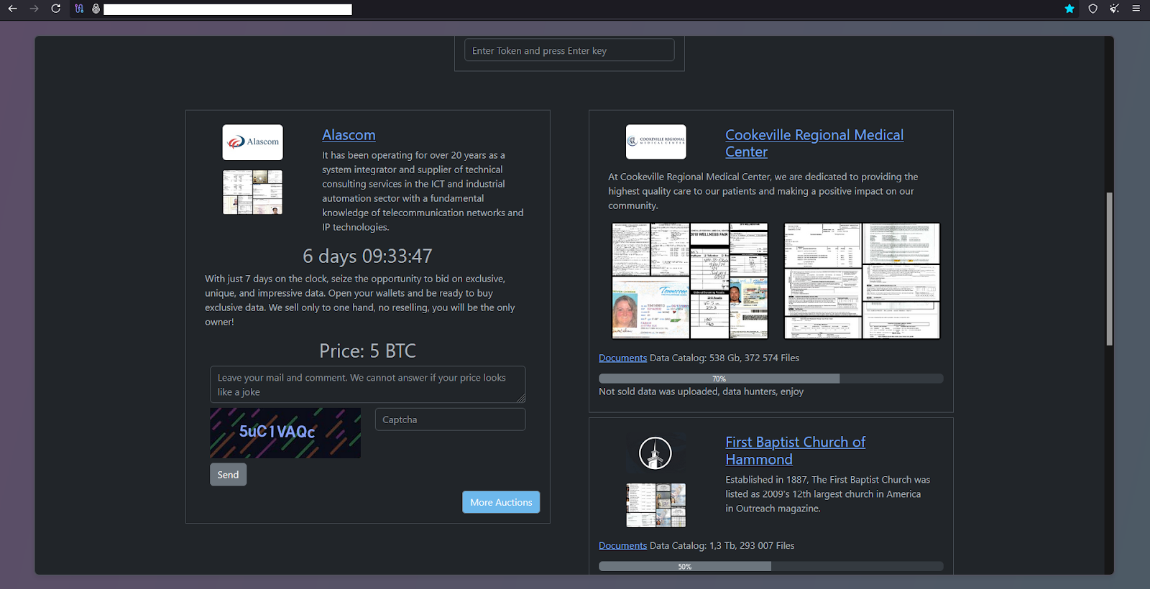The width and height of the screenshot is (1150, 589).
Task: Open Cookeville preview with ID card photo
Action: (x=690, y=281)
